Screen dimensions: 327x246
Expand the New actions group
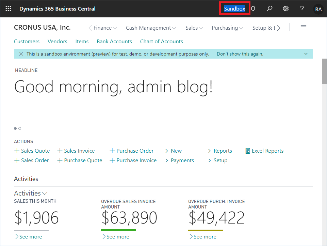pos(174,151)
